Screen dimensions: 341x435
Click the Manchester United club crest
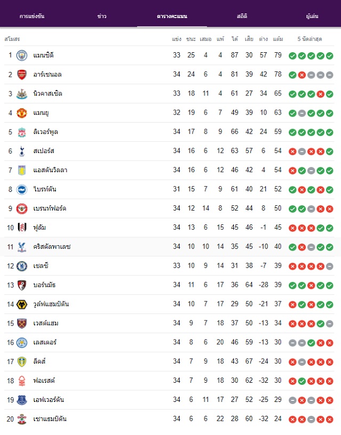(x=22, y=113)
